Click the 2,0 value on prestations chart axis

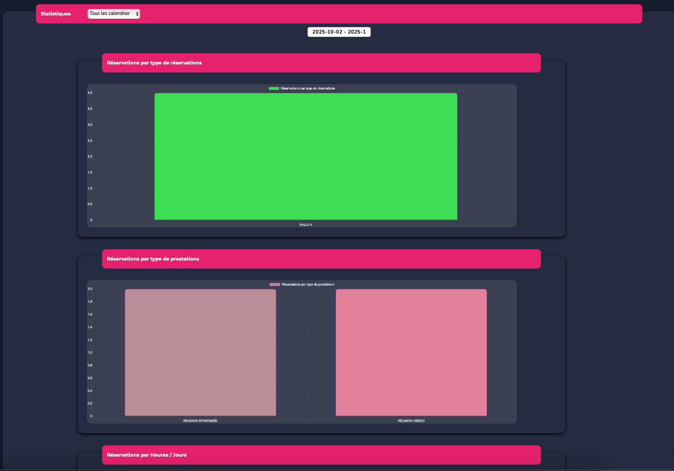click(x=90, y=289)
